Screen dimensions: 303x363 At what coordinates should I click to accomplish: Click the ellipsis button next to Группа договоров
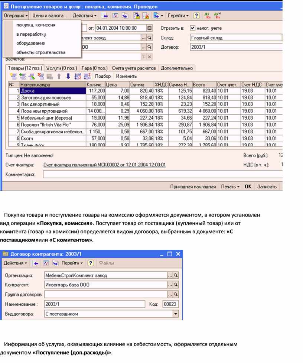pos(170,294)
